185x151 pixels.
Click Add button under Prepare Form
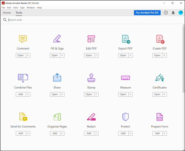[158, 133]
